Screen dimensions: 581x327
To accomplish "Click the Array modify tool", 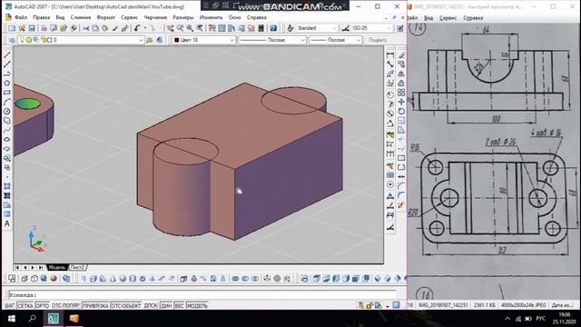I will [401, 93].
